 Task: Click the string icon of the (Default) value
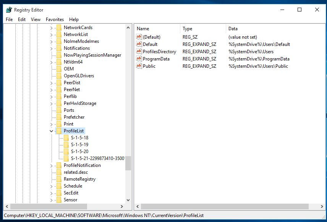(139, 37)
